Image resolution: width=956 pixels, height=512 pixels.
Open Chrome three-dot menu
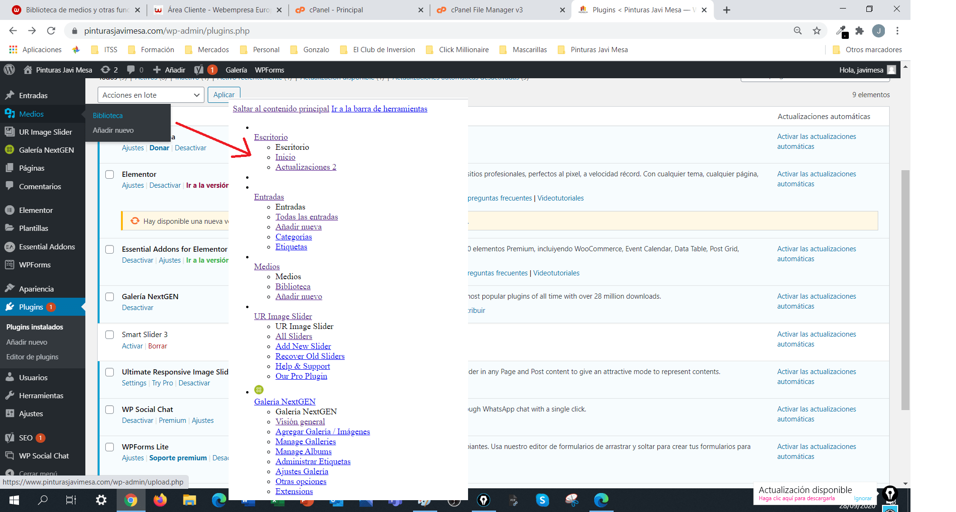tap(897, 31)
